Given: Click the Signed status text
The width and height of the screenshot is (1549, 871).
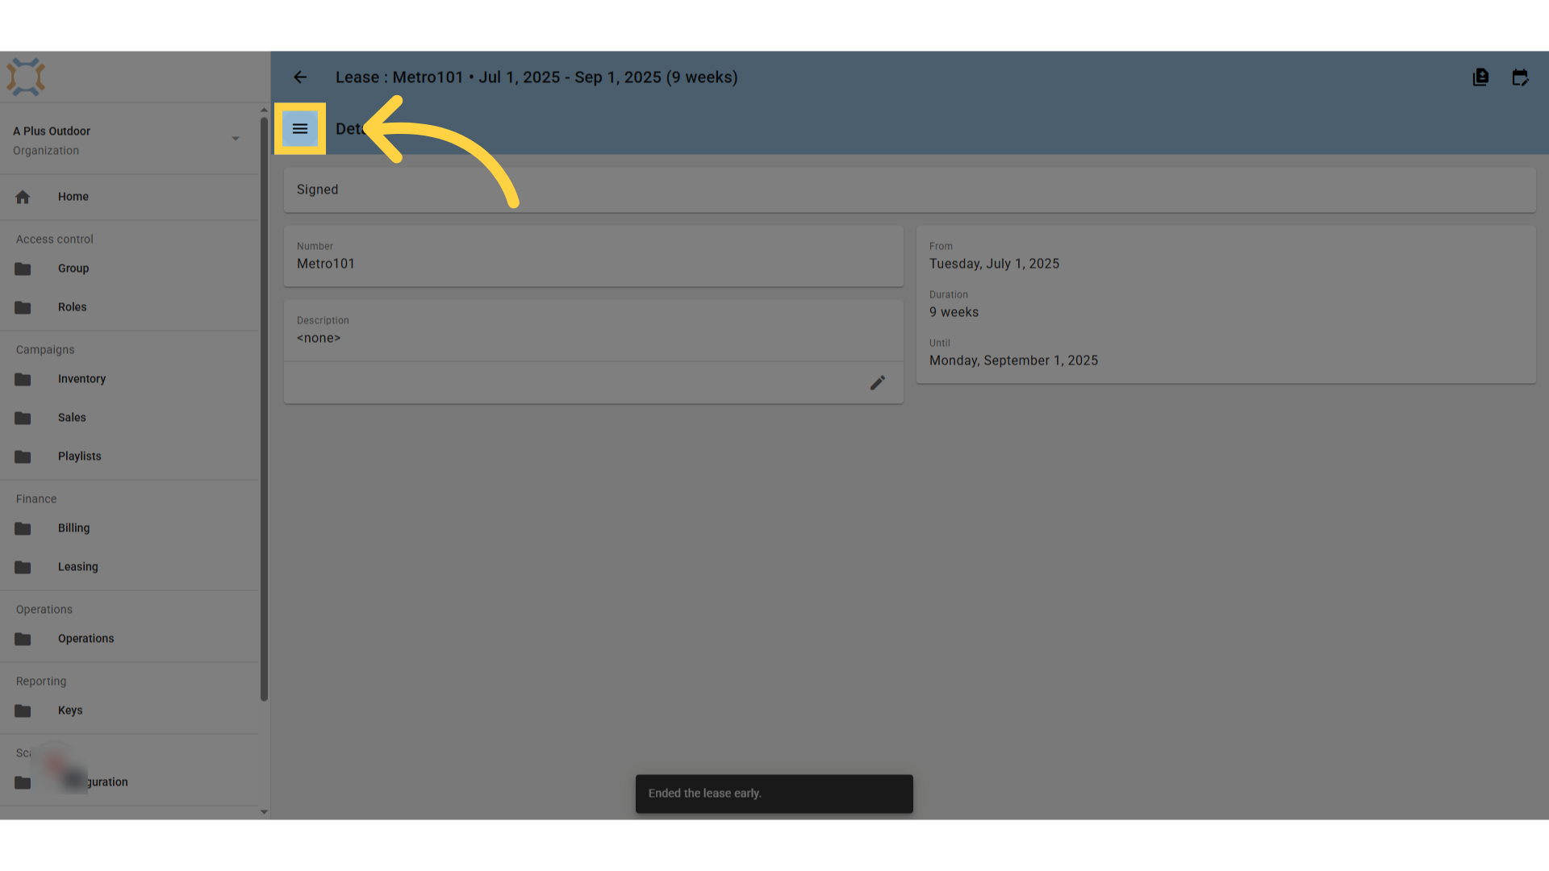Looking at the screenshot, I should (317, 190).
